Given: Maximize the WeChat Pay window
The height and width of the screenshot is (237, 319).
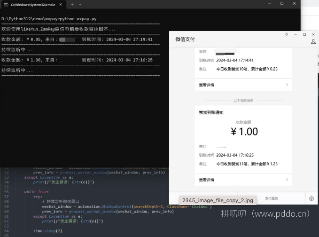Looking at the screenshot, I should [x=304, y=34].
